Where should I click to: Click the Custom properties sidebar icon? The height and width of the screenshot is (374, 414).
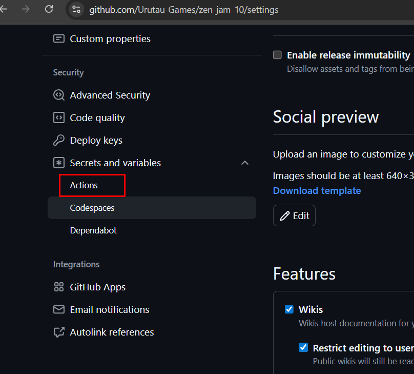59,38
